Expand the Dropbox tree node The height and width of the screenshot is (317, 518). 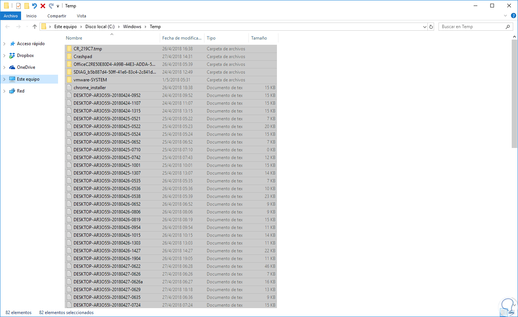click(x=4, y=55)
